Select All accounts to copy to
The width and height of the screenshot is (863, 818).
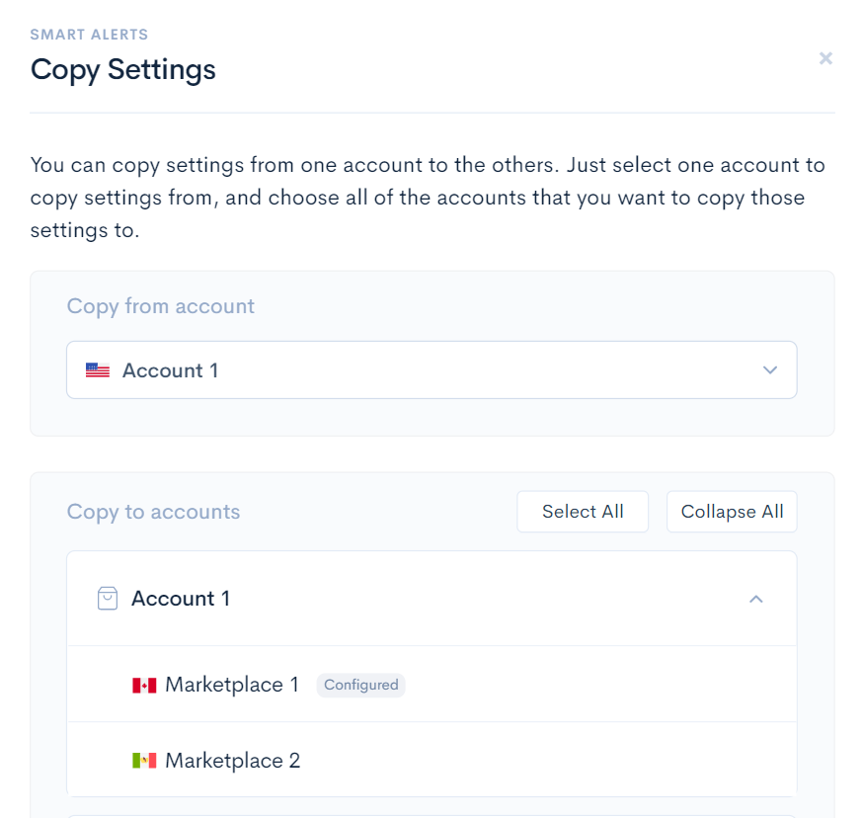click(x=583, y=512)
